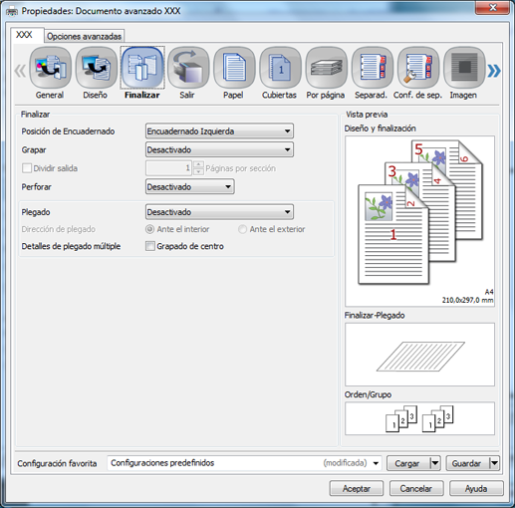Click the Aceptar button
Image resolution: width=515 pixels, height=508 pixels.
[357, 488]
